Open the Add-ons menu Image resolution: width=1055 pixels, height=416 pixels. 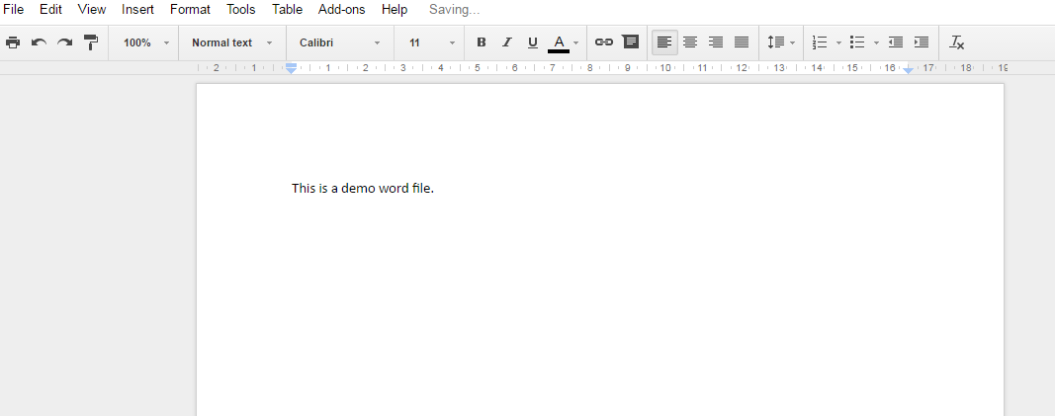342,10
